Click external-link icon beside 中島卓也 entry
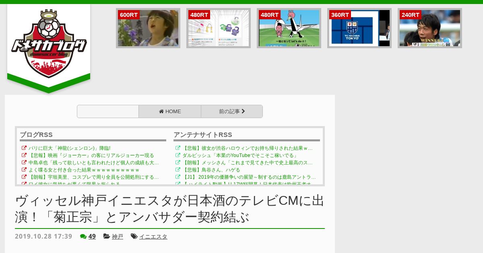The width and height of the screenshot is (483, 253). (24, 163)
